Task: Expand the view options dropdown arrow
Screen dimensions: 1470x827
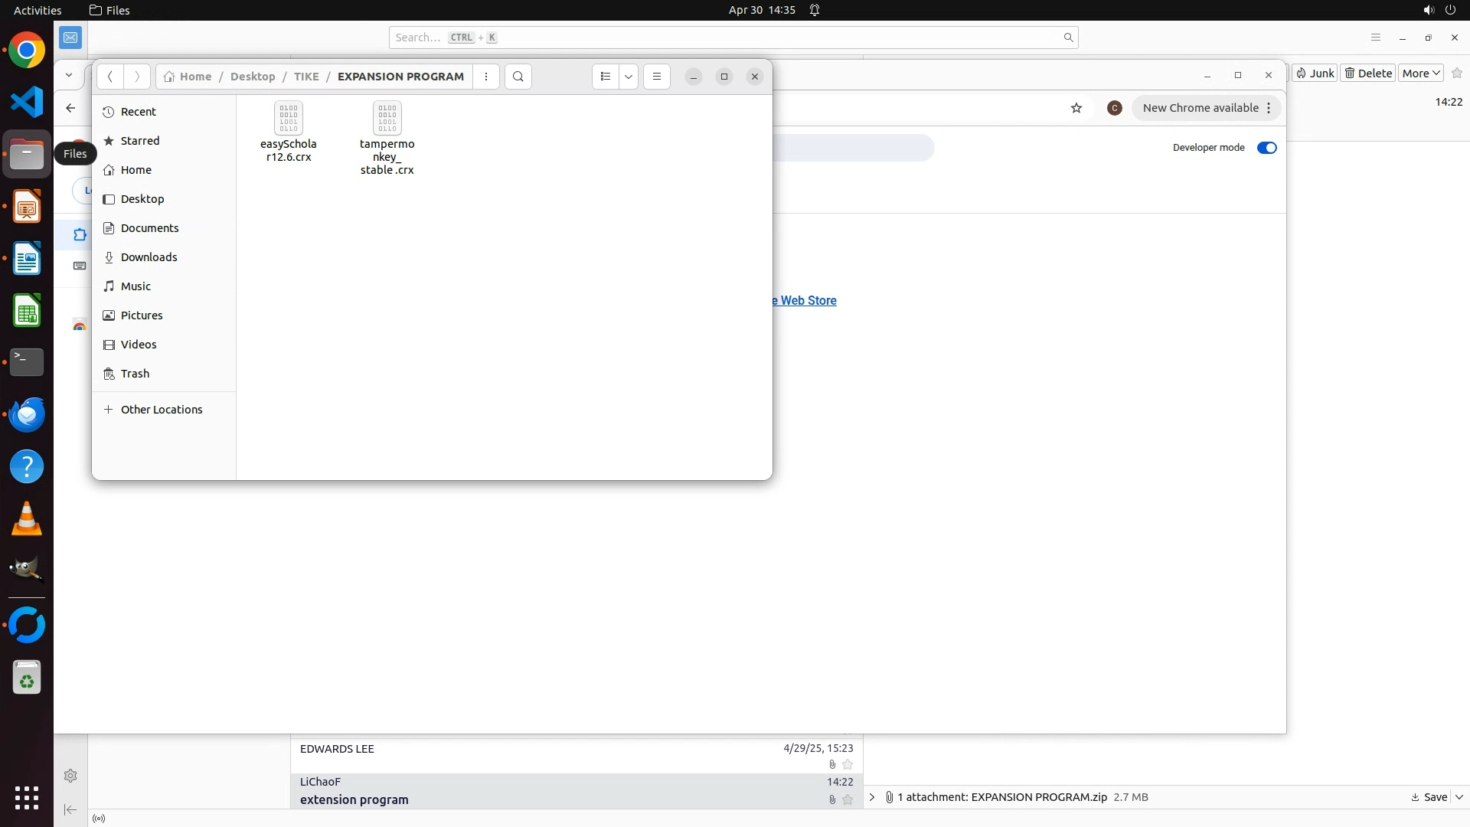Action: coord(629,77)
